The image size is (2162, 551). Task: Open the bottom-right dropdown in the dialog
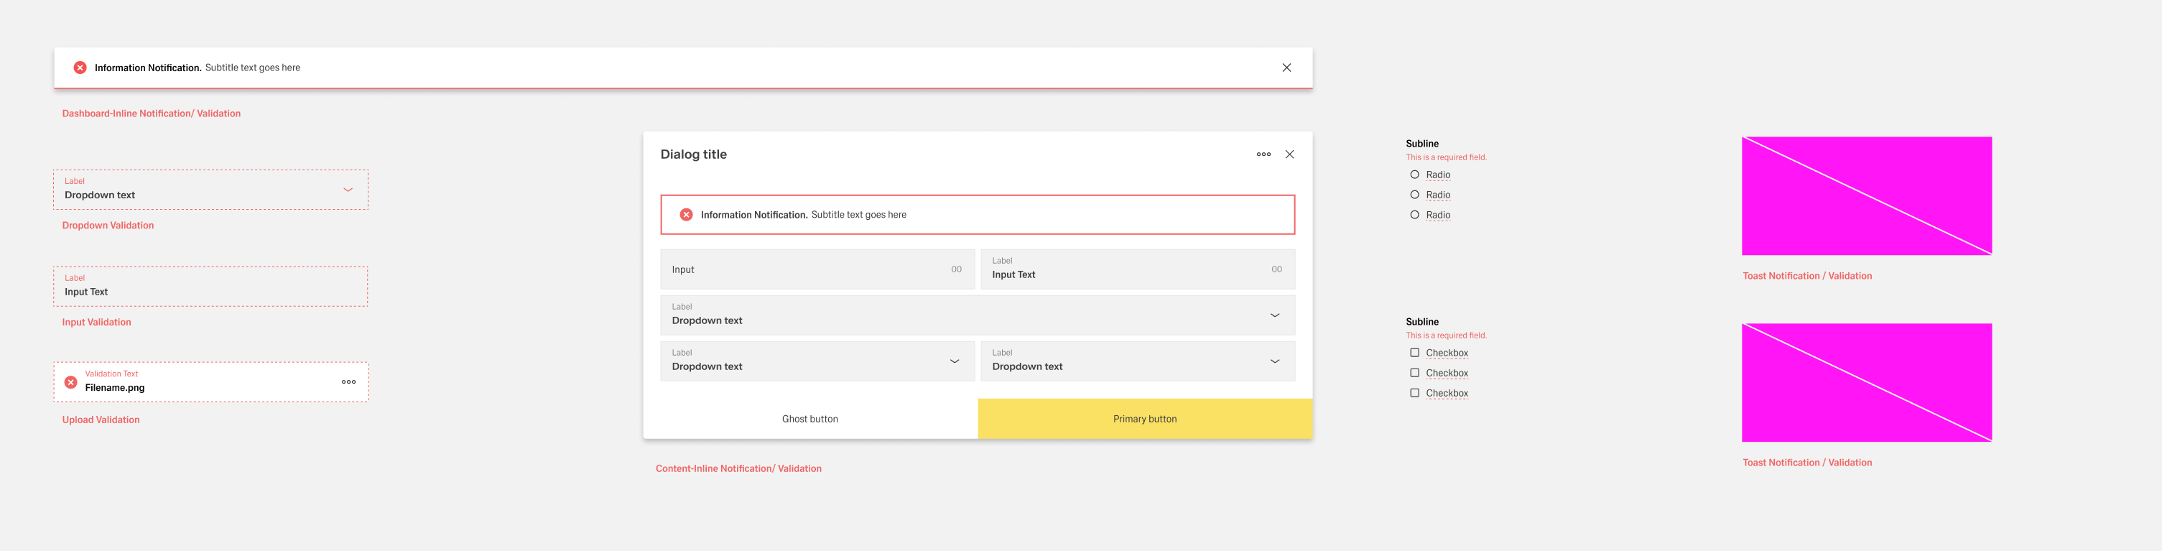(1274, 361)
